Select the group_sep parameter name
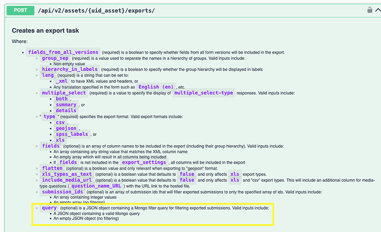This screenshot has width=381, height=232. [x=55, y=58]
